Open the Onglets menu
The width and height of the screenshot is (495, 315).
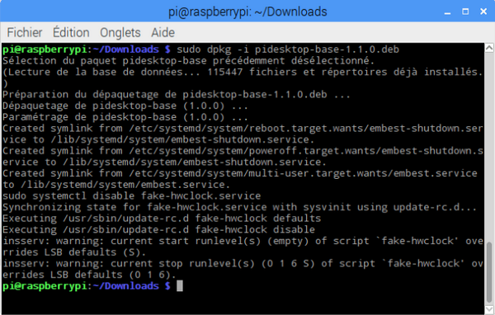pos(120,33)
